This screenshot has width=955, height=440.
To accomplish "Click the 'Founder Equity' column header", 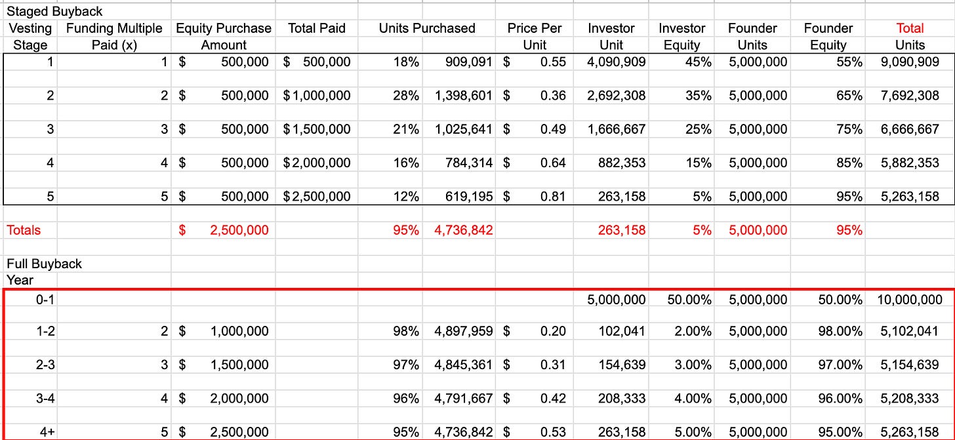I will coord(828,37).
